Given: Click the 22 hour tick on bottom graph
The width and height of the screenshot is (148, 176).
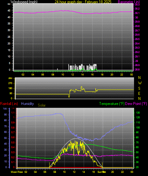Looking at the screenshot, I should (122, 172).
